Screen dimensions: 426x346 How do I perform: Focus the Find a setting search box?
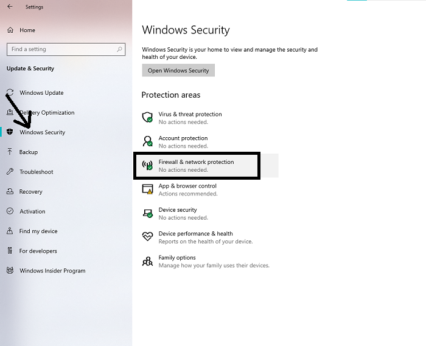point(66,49)
